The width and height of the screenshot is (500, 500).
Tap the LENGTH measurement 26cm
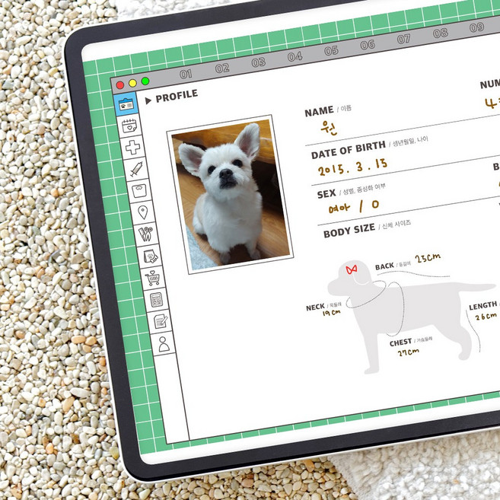(486, 316)
